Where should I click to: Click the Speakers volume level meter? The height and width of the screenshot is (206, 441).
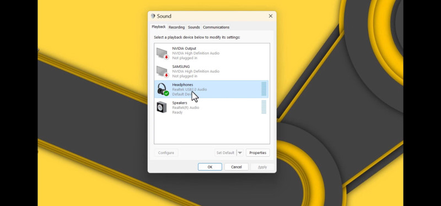[264, 107]
